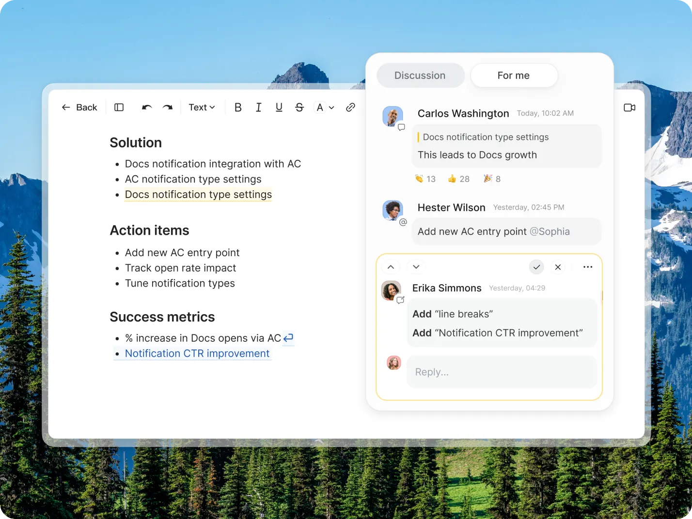The image size is (692, 519).
Task: Click 'This leads to Docs growth' comment text
Action: coord(477,155)
